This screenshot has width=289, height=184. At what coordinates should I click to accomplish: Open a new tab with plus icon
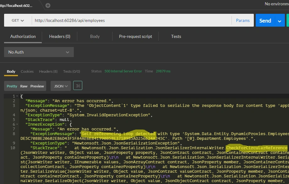pyautogui.click(x=48, y=6)
